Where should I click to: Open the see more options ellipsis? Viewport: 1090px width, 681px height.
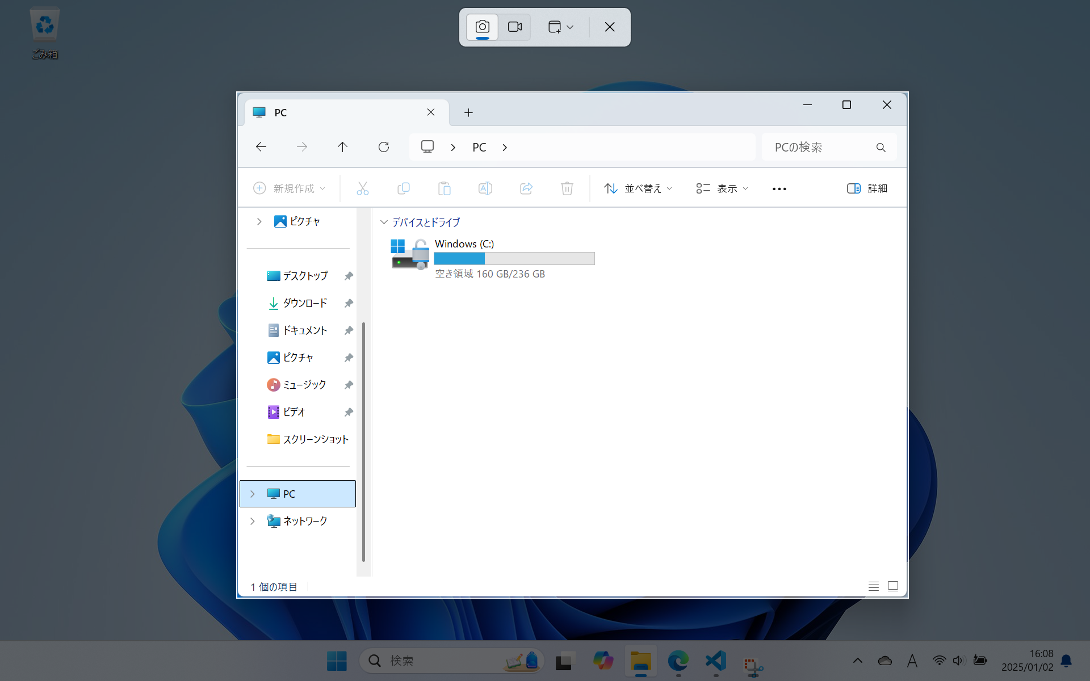tap(779, 188)
